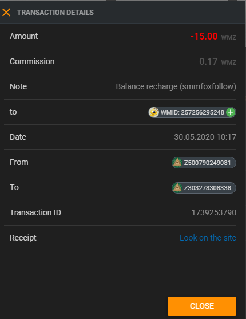Click the pyramid icon in To purse

pyautogui.click(x=177, y=188)
